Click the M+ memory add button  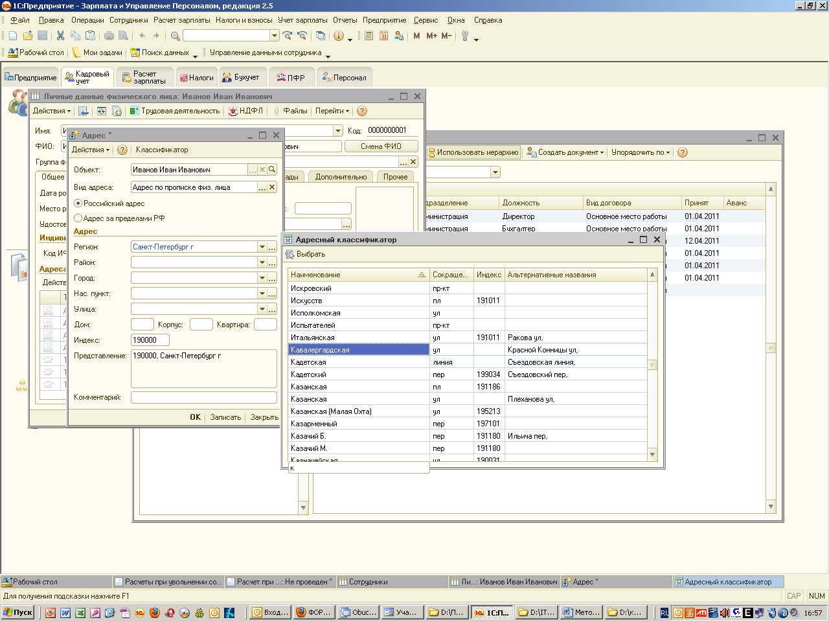tap(431, 36)
